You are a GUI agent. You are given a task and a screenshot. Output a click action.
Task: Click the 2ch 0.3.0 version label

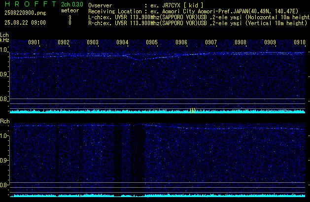(72, 4)
